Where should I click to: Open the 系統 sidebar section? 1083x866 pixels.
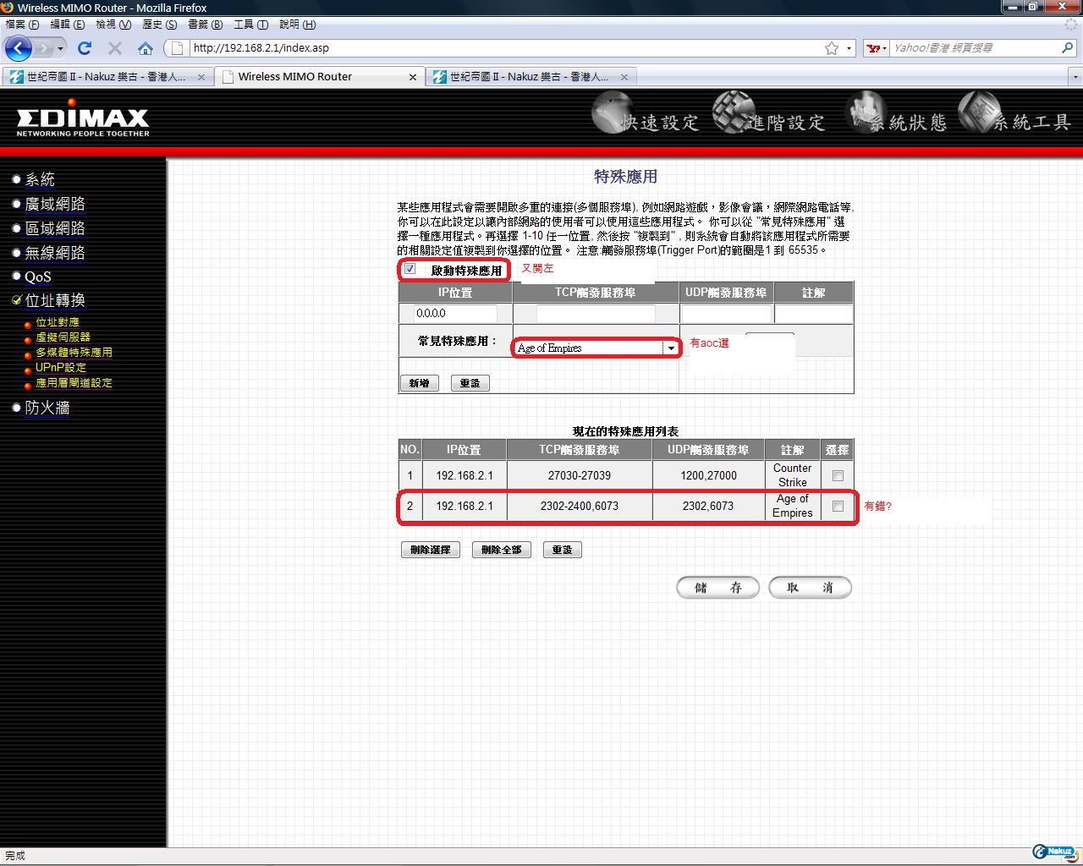coord(40,179)
